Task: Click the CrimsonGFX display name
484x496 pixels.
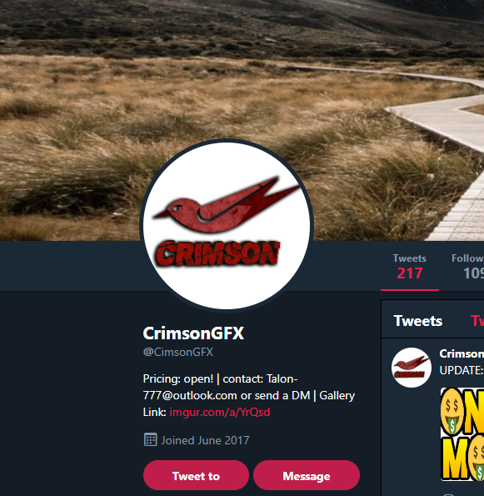Action: (x=193, y=333)
